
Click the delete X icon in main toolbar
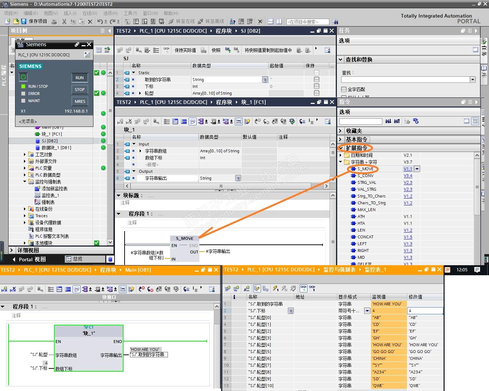[x=90, y=22]
